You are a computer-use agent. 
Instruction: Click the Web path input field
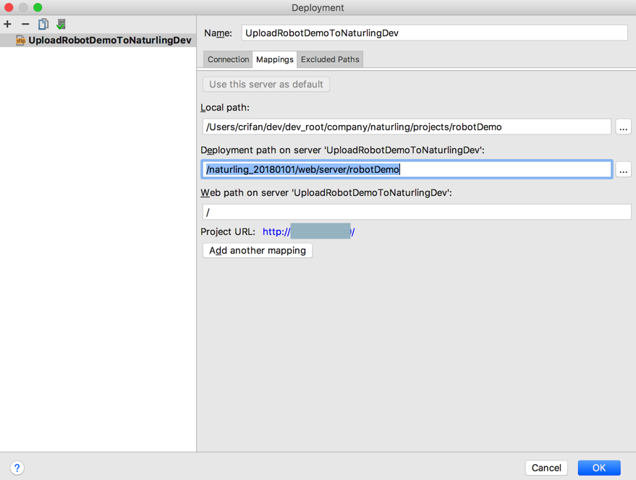coord(417,212)
